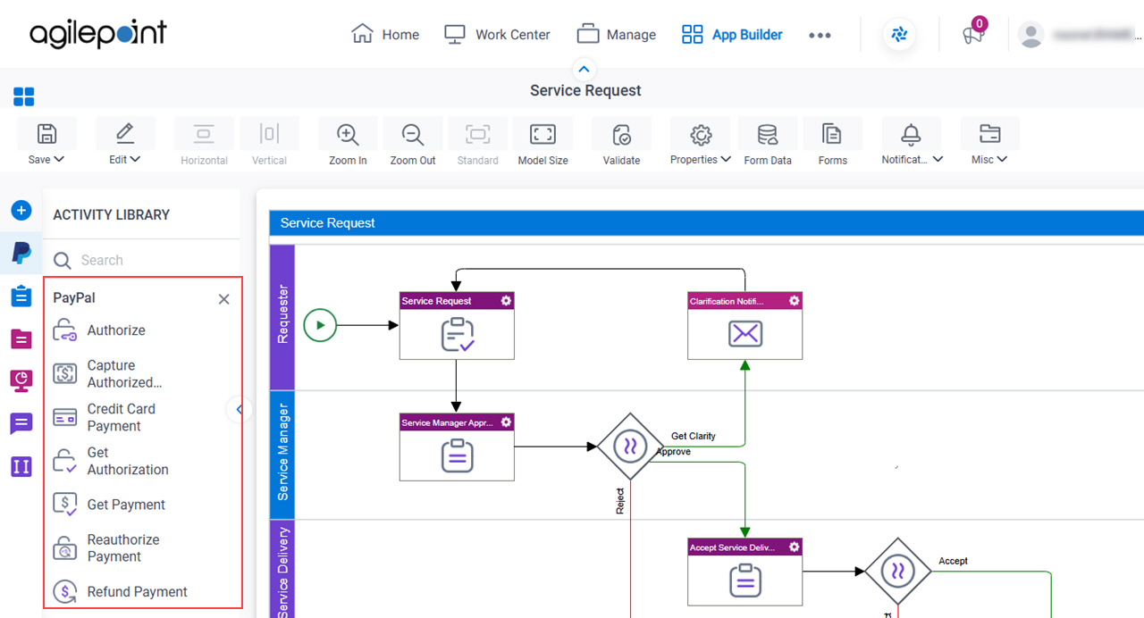Click the Misc folder icon
The width and height of the screenshot is (1144, 618).
(989, 134)
